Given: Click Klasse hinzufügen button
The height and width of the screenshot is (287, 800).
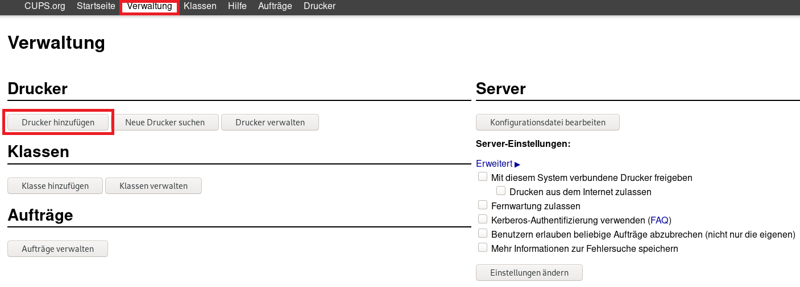Looking at the screenshot, I should [x=55, y=186].
